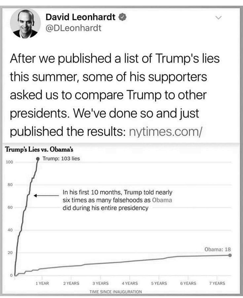Click the verified badge next to David Leonhardt

tap(121, 17)
